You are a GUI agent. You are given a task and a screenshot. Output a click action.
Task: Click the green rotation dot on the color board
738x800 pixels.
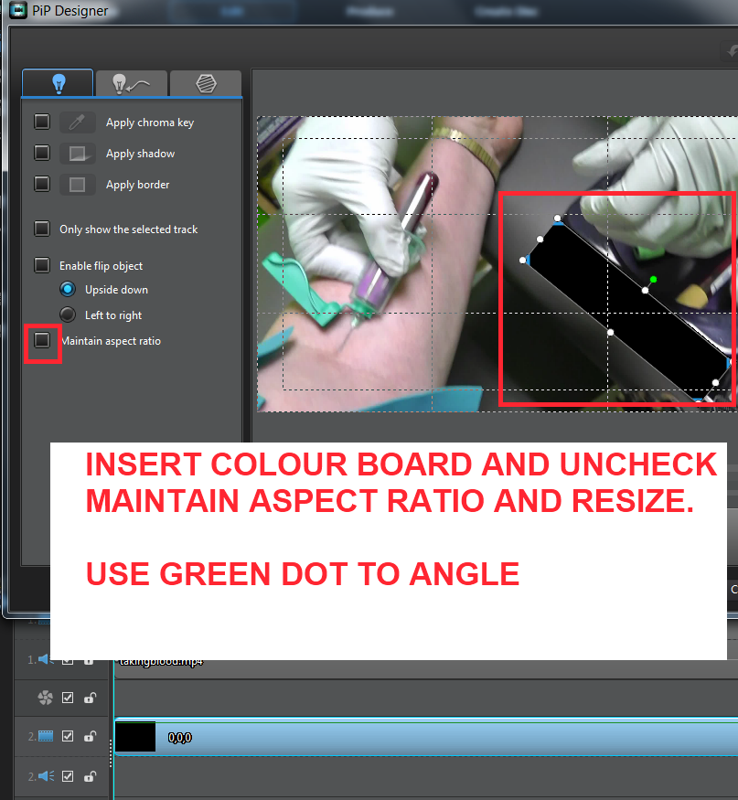click(x=653, y=279)
